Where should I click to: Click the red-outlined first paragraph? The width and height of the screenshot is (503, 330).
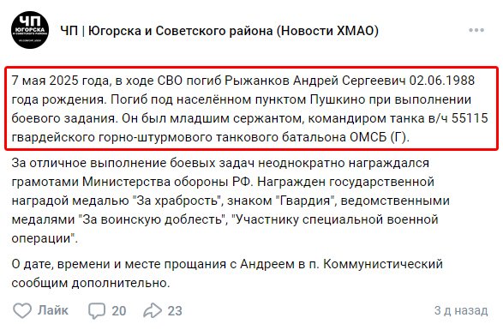252,108
